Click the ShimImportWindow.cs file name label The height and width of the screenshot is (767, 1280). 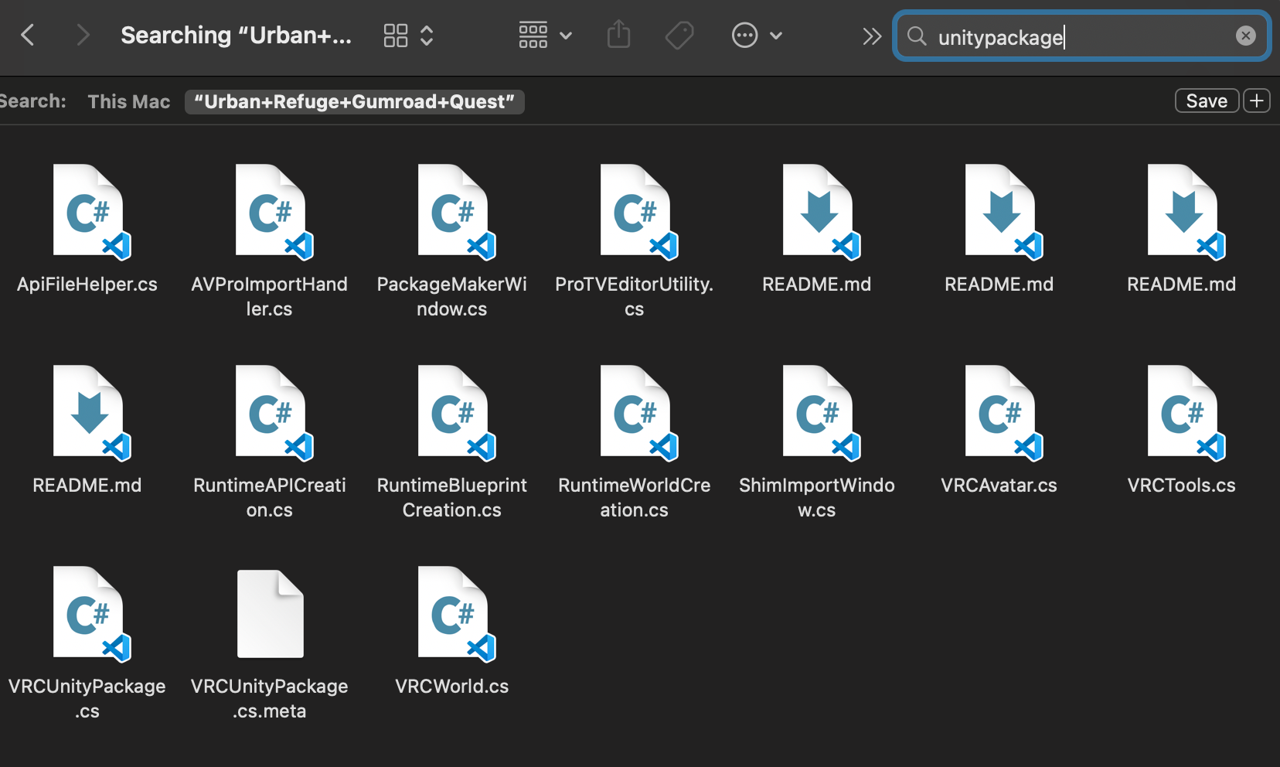click(x=817, y=497)
